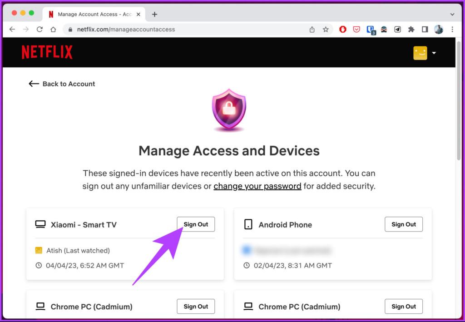
Task: Click the page vertical scrollbar
Action: (459, 101)
